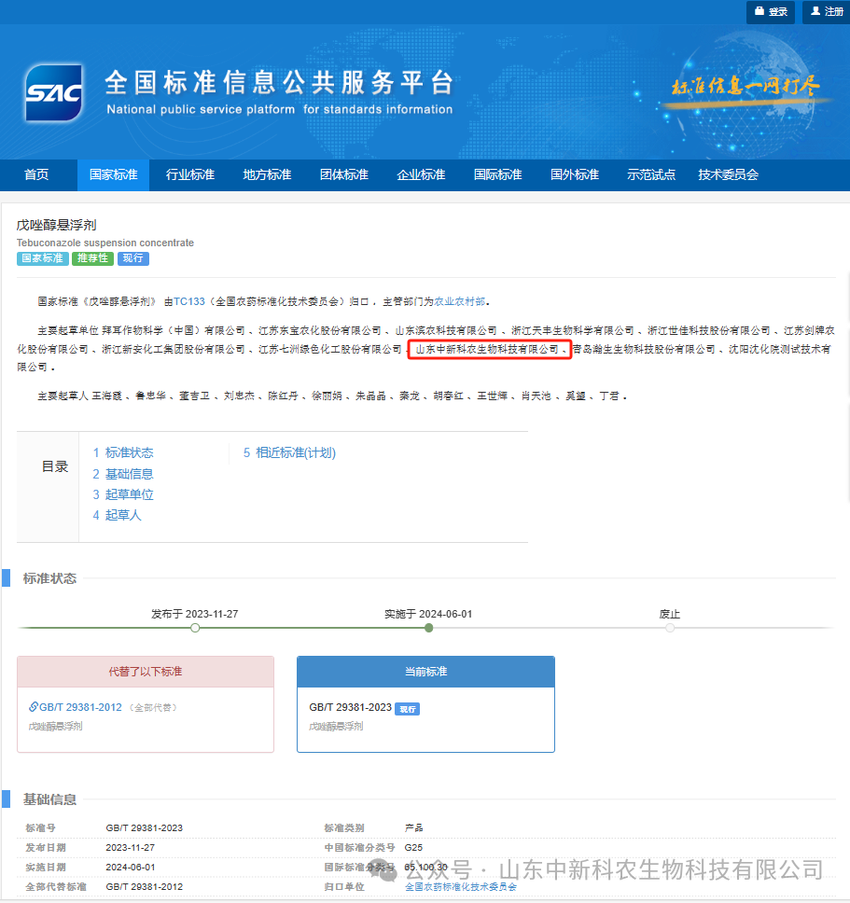Screen dimensions: 850x903
Task: Click the 实施于 2024-06-01 timeline marker
Action: pyautogui.click(x=428, y=628)
